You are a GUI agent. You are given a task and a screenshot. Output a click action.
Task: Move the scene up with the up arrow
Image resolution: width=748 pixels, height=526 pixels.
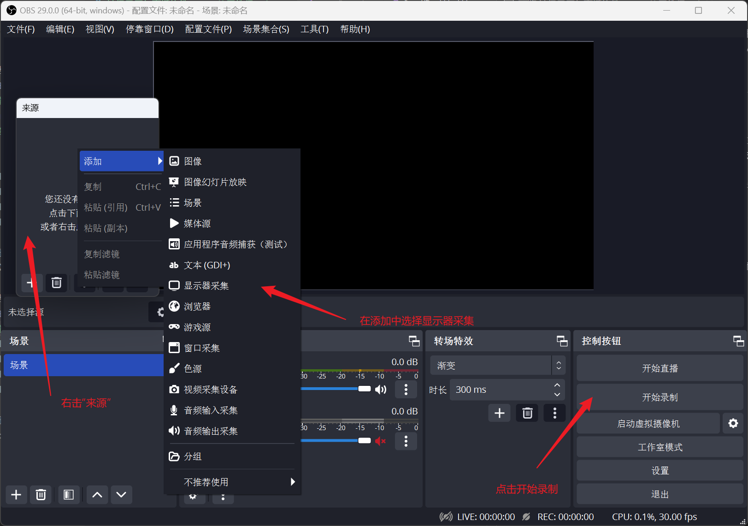pos(97,495)
